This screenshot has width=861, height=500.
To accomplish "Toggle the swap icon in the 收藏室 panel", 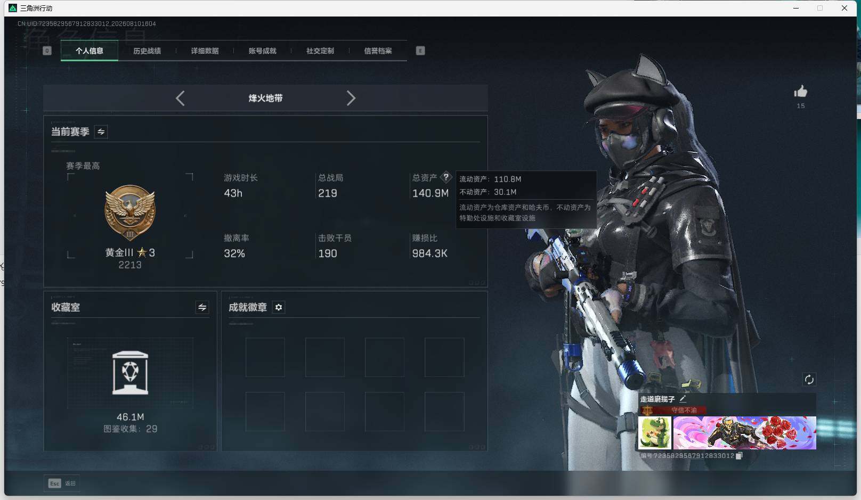I will [x=202, y=307].
